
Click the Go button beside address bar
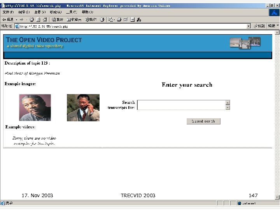pyautogui.click(x=259, y=26)
